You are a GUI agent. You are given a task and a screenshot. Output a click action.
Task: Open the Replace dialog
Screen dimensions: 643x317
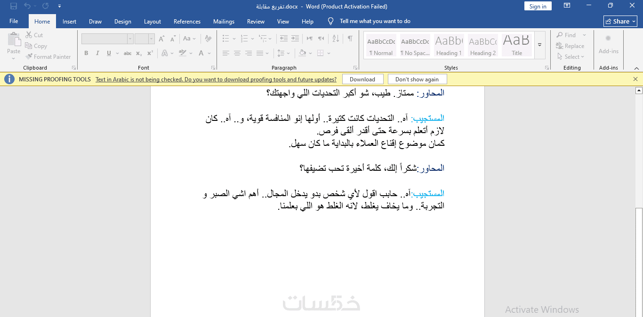click(571, 46)
